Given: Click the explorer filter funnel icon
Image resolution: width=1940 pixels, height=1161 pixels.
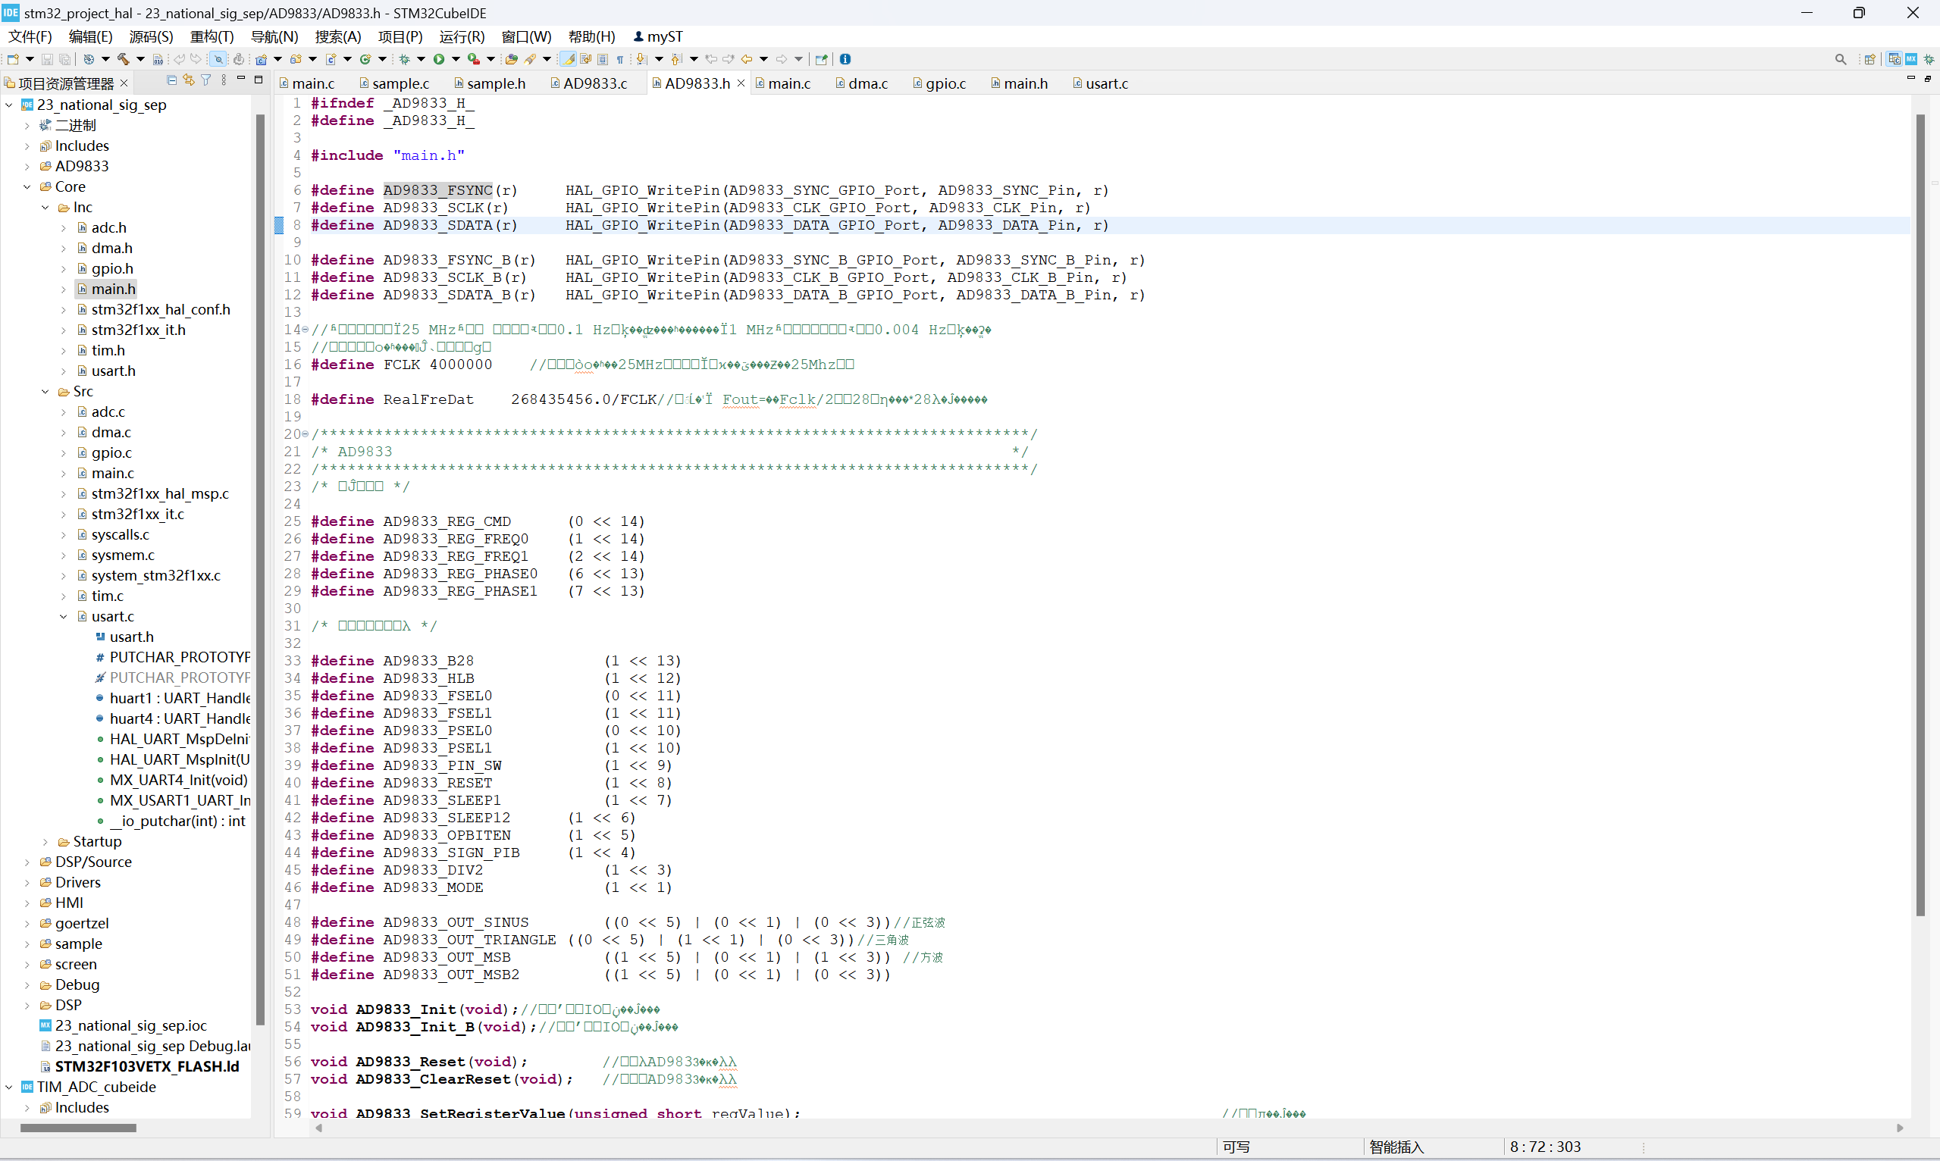Looking at the screenshot, I should point(205,80).
